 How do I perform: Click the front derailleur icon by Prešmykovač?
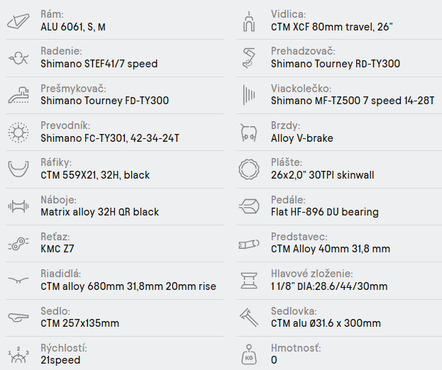tap(18, 94)
